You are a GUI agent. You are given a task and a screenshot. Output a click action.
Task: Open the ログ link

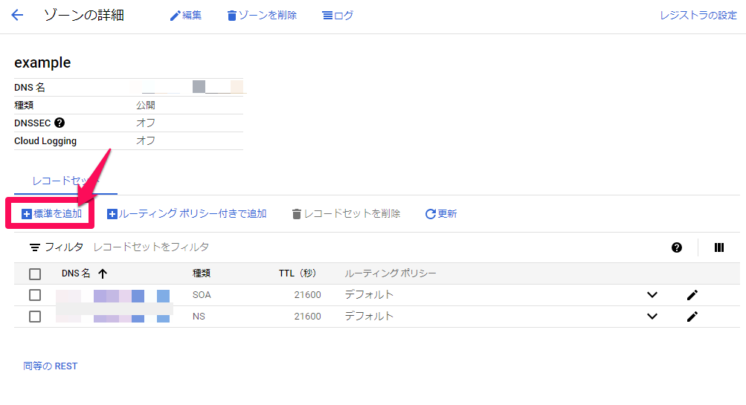click(x=338, y=16)
